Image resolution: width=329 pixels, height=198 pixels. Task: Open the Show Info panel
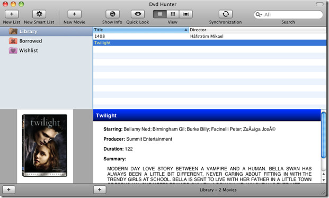[112, 14]
